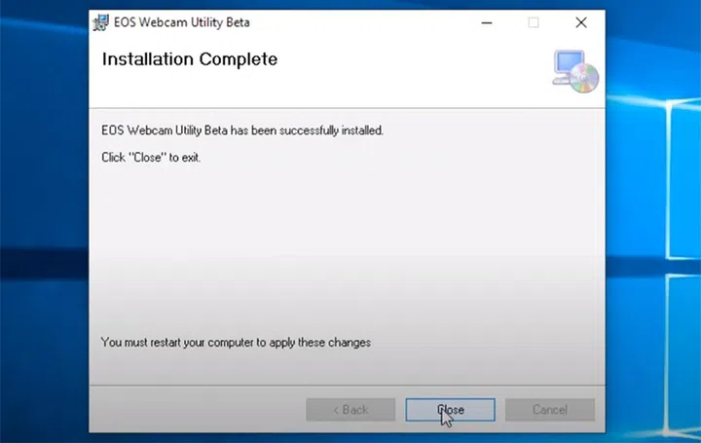Select the successfully installed message text
This screenshot has height=443, width=701.
point(242,130)
